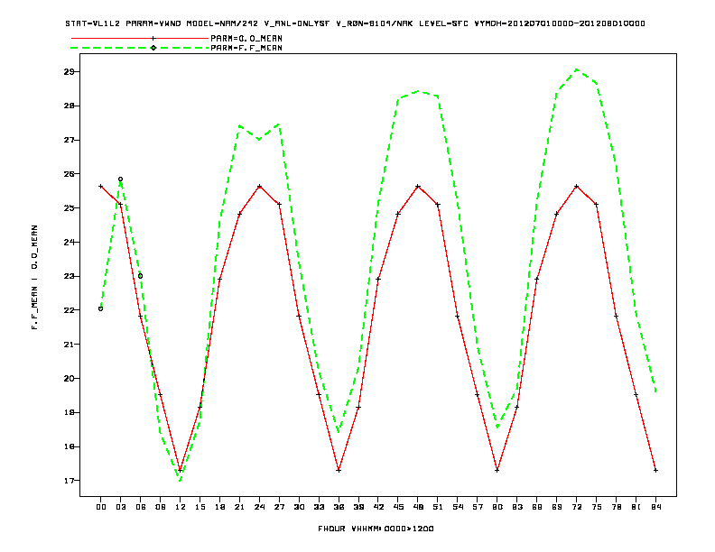Click the x-axis tick label 03
This screenshot has height=552, width=715.
click(x=120, y=507)
